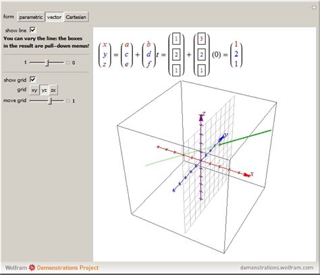
Task: Expand the move grid plus control
Action: point(68,101)
